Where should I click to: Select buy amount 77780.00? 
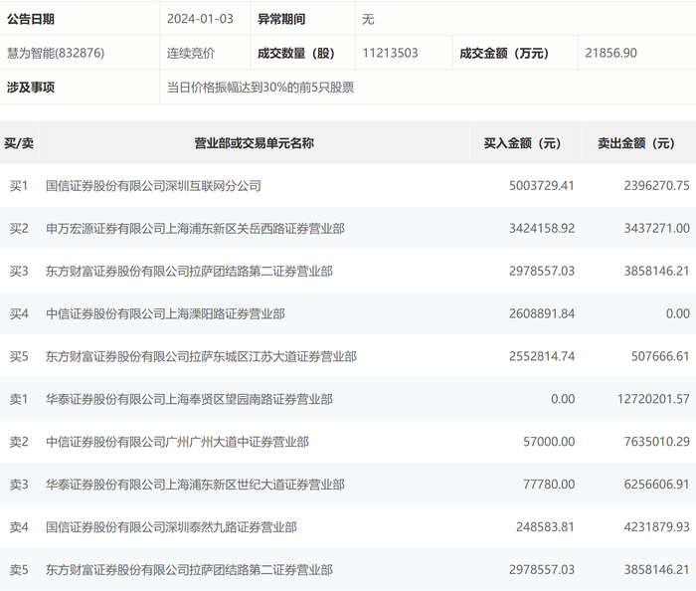tap(549, 484)
